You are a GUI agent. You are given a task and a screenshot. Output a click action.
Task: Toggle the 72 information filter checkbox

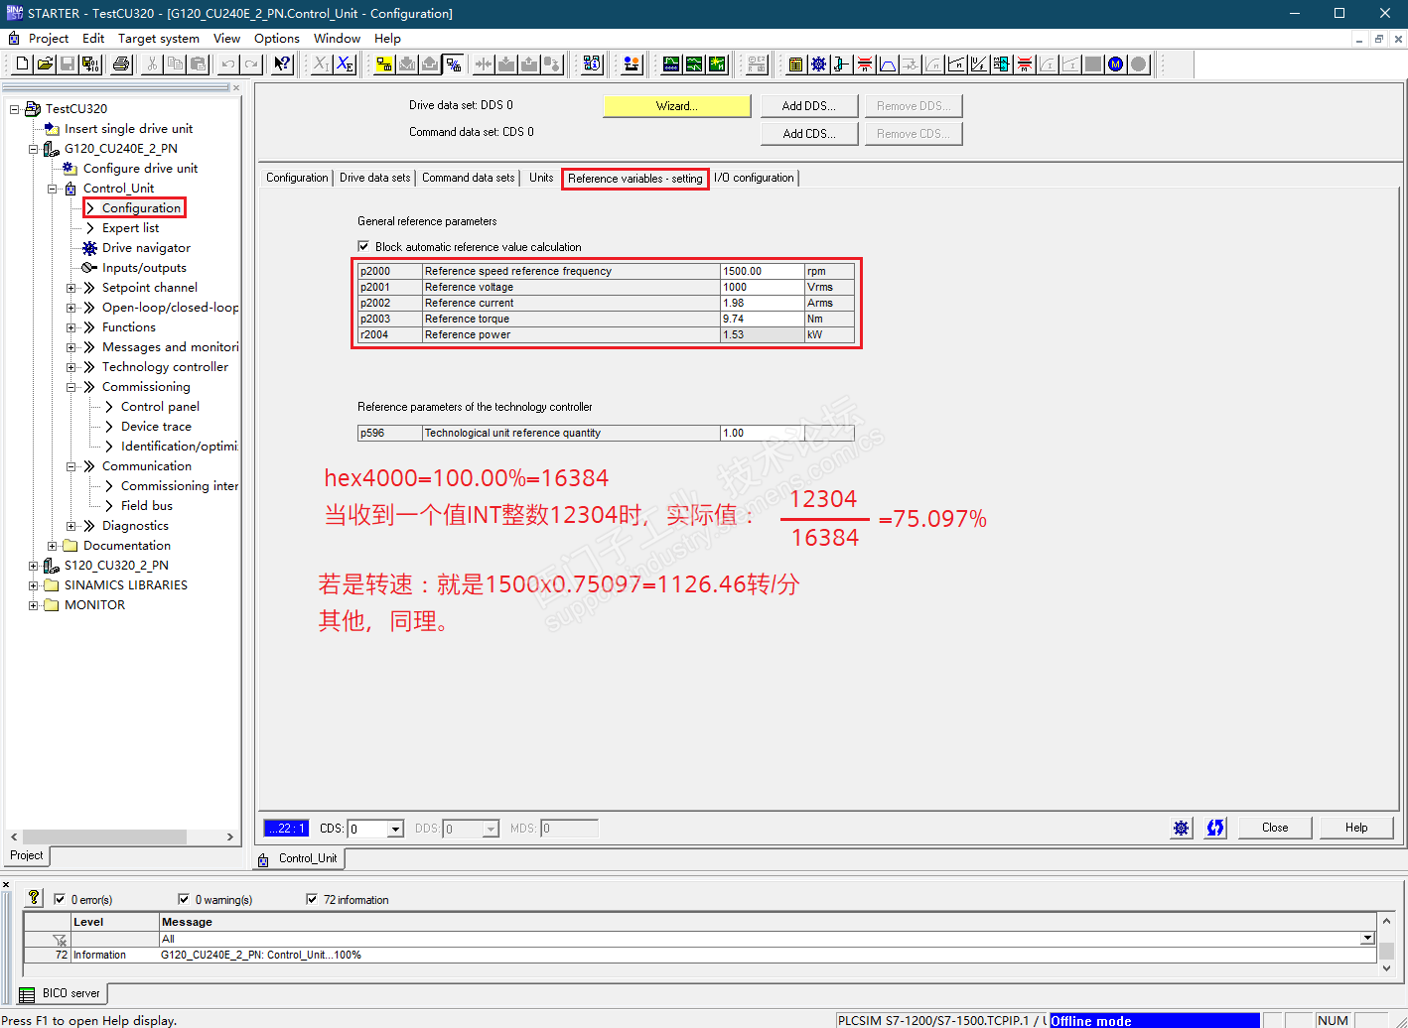click(x=313, y=900)
